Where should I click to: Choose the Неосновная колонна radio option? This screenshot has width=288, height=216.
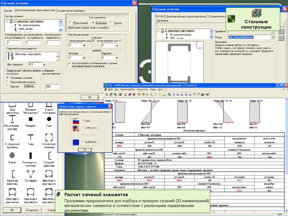tap(8, 82)
